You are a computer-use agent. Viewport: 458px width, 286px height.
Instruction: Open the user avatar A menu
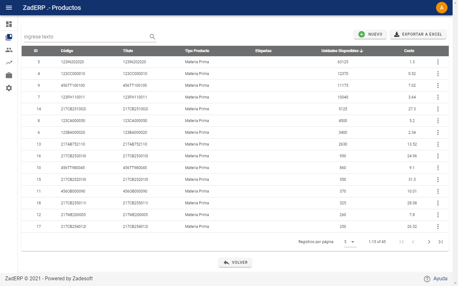(442, 8)
